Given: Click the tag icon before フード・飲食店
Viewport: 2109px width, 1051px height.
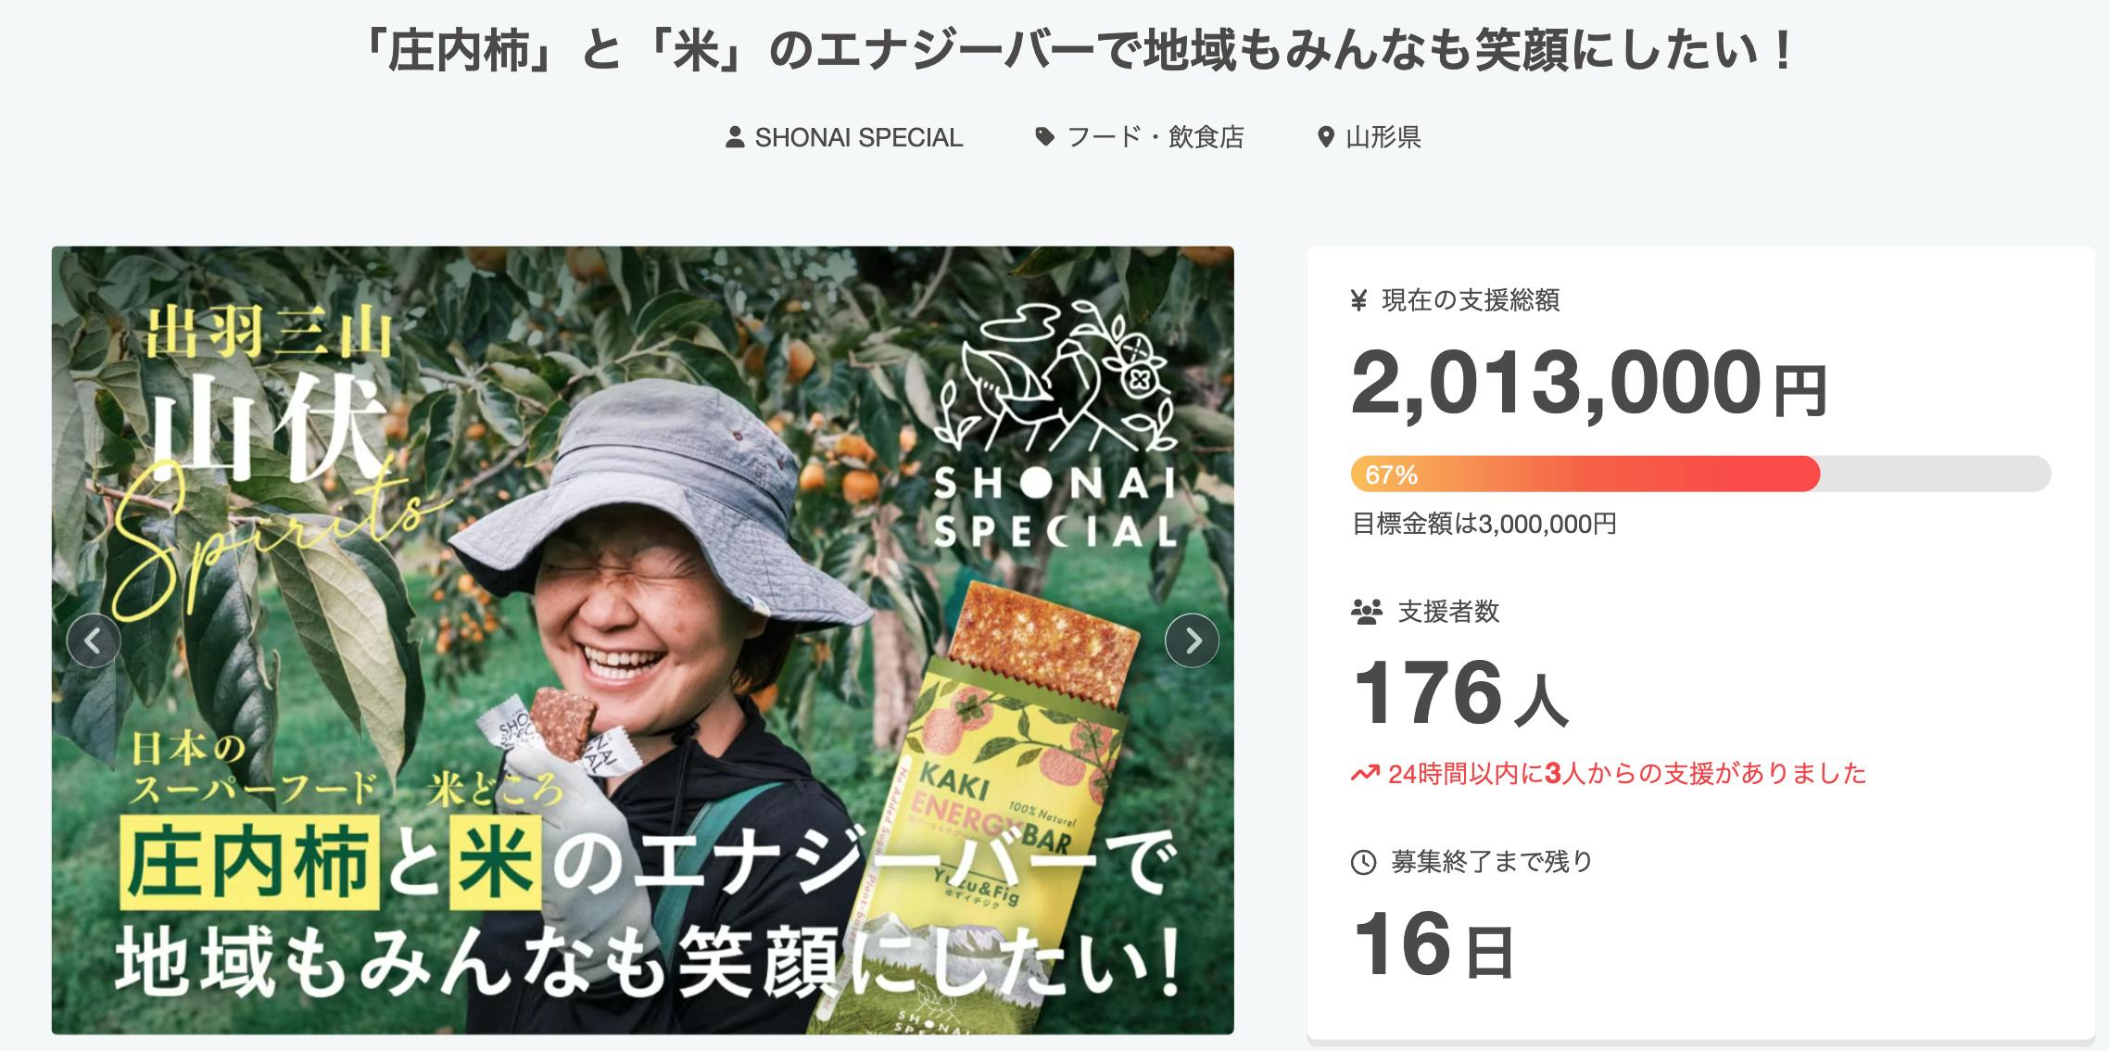Looking at the screenshot, I should pyautogui.click(x=1044, y=138).
